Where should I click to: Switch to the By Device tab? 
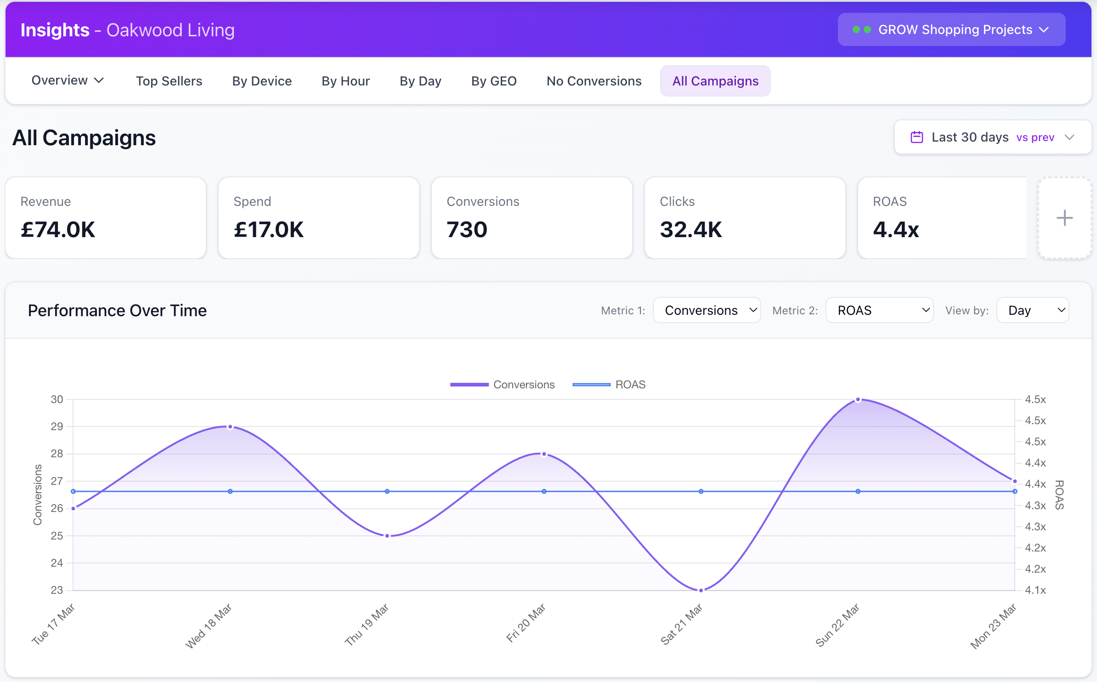pyautogui.click(x=262, y=81)
